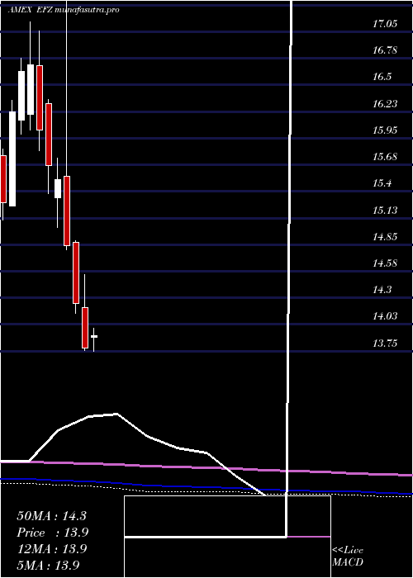The height and width of the screenshot is (578, 413).
Task: Click the <<Live MACD label
Action: click(348, 557)
